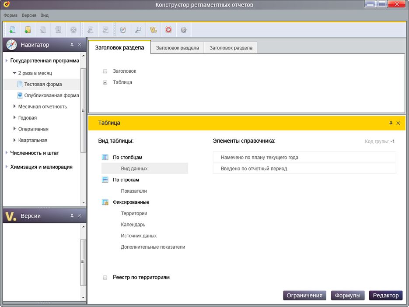Click Версии panel scrollbar down arrow
Image resolution: width=409 pixels, height=307 pixels.
[83, 298]
